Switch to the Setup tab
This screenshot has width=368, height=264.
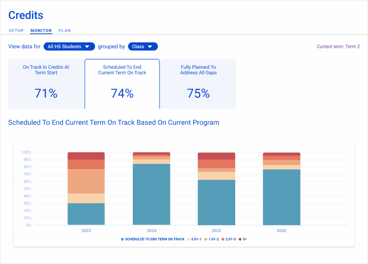click(16, 31)
